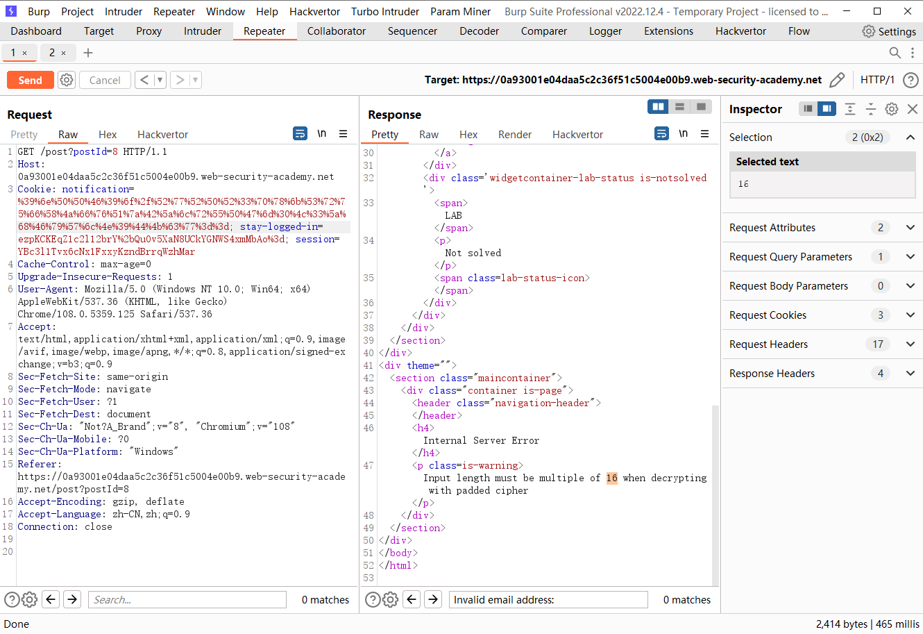Toggle non-printable chars \n in the Request panel

pyautogui.click(x=321, y=133)
